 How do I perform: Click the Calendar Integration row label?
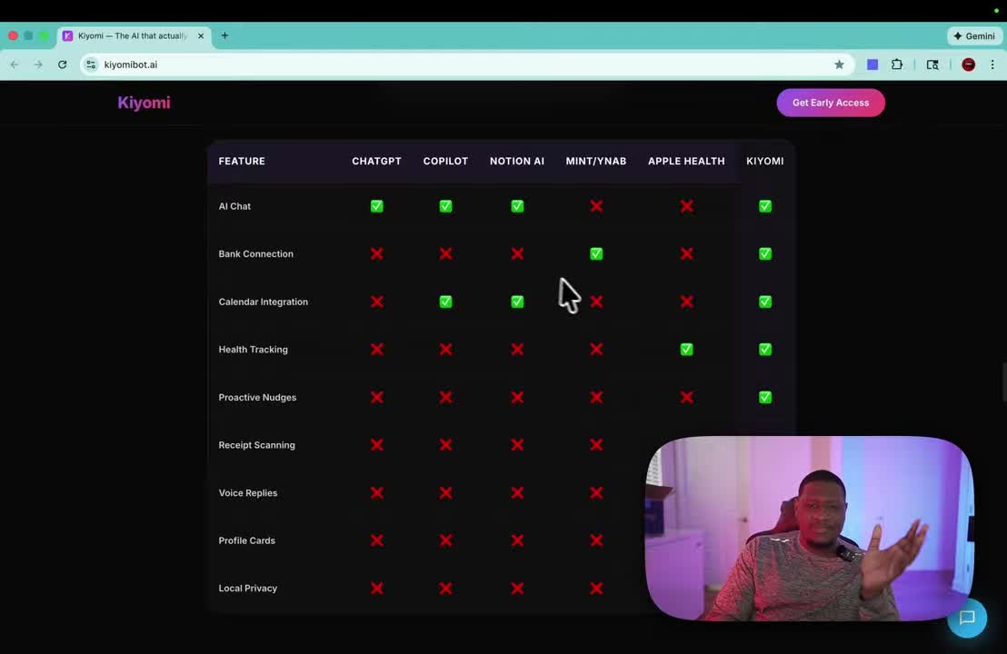(x=264, y=302)
